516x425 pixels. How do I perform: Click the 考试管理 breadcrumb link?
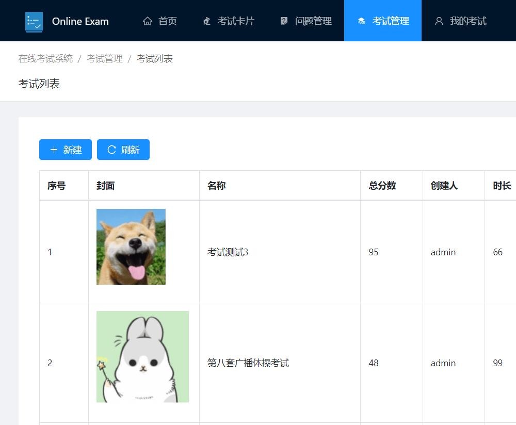[x=104, y=59]
